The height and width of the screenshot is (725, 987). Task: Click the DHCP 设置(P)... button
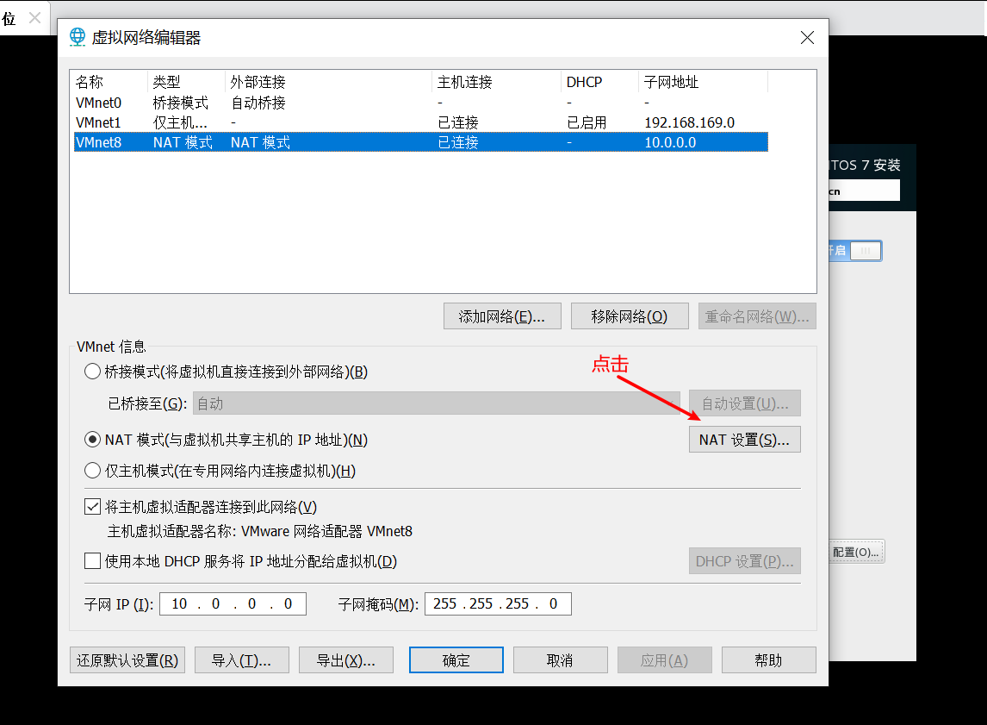tap(745, 560)
